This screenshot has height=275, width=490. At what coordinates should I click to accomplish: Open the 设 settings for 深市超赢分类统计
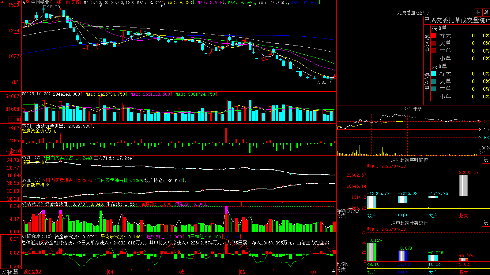tap(486, 223)
